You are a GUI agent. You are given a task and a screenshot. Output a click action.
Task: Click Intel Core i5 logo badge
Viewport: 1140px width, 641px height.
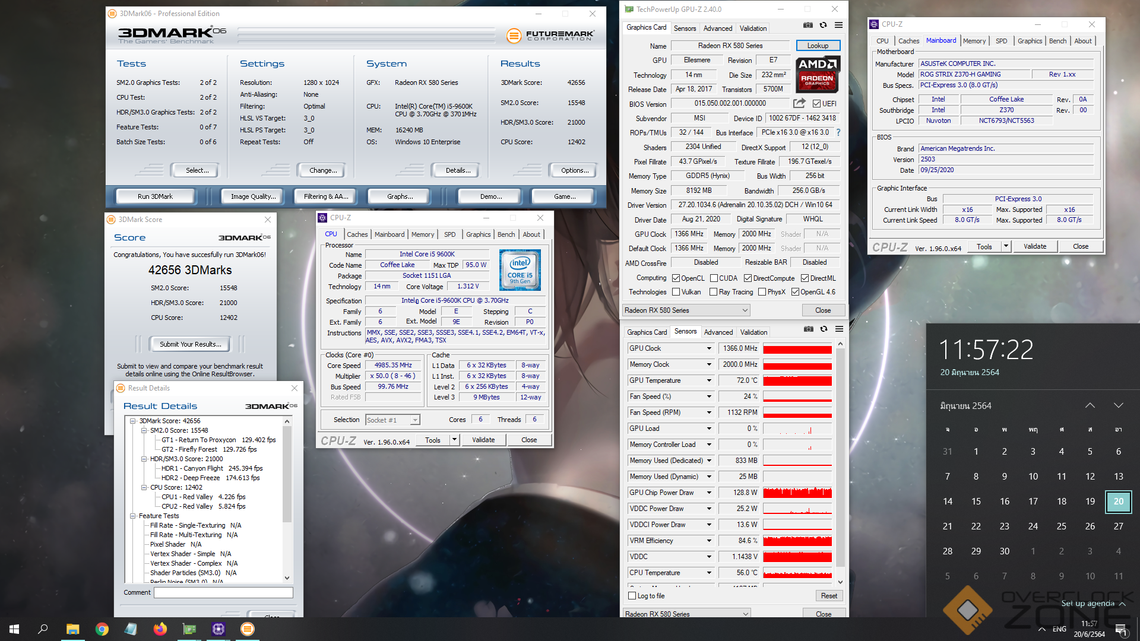click(520, 270)
